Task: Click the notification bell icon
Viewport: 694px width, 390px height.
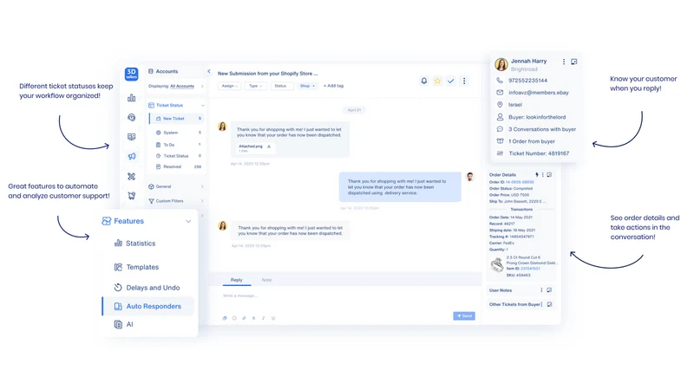Action: pyautogui.click(x=424, y=81)
